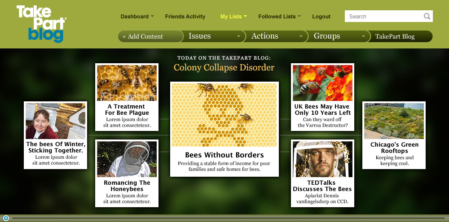
Task: Click 'Romancing The Honeybees' headline
Action: click(x=127, y=186)
